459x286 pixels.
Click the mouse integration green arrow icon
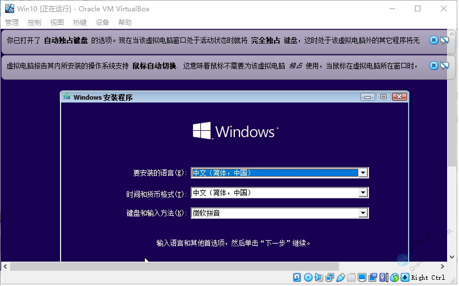coord(394,277)
